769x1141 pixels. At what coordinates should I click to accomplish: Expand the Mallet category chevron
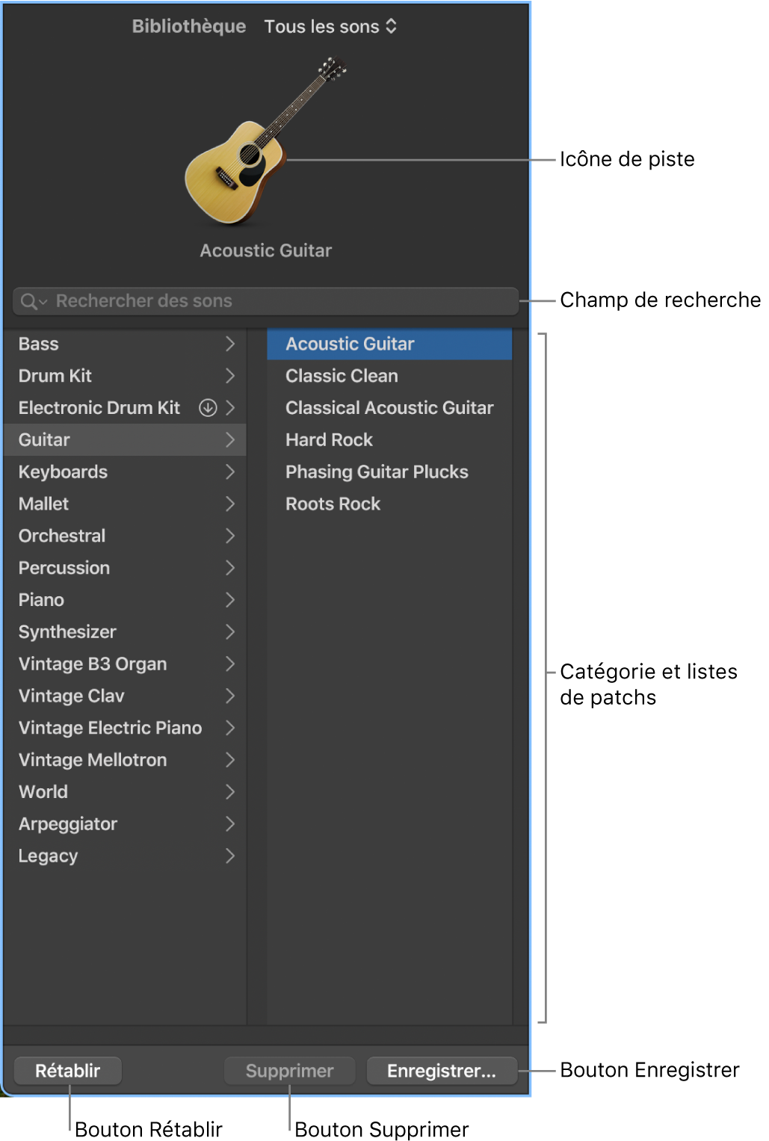[230, 504]
